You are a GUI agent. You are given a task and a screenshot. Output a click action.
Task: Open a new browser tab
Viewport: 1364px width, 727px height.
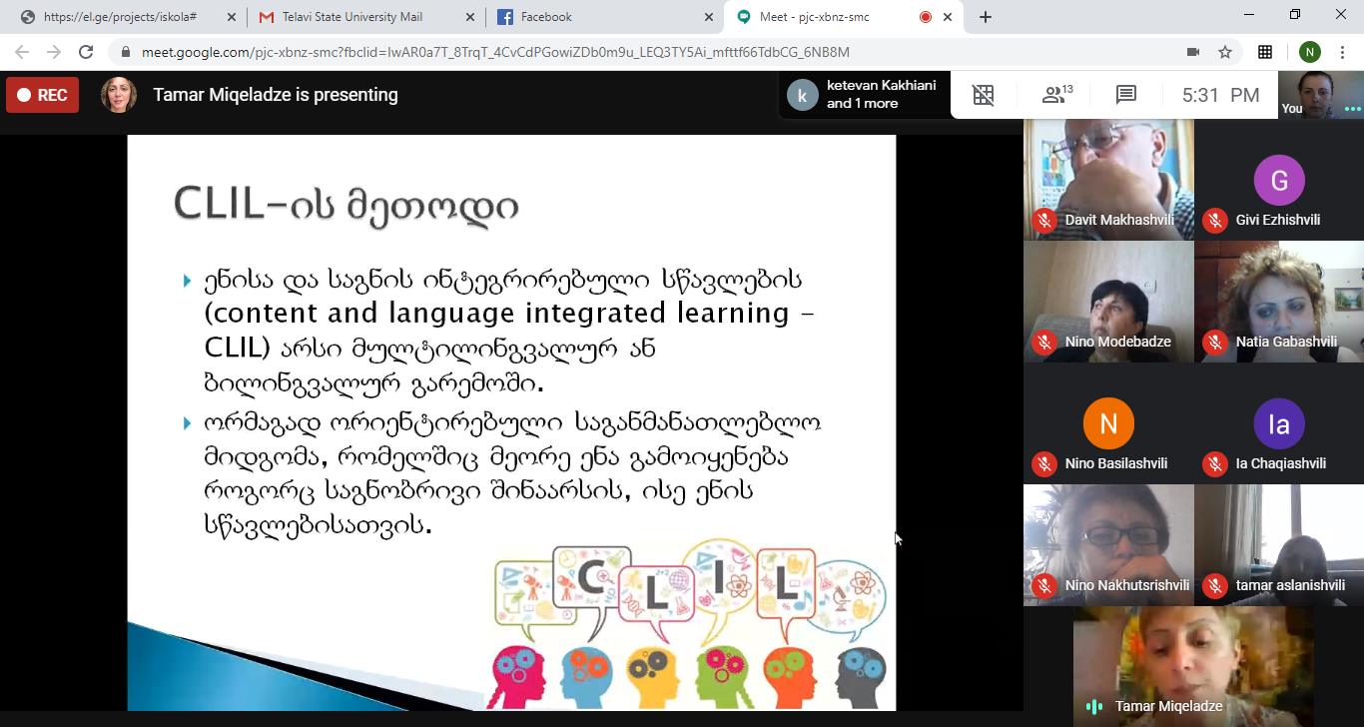click(986, 17)
